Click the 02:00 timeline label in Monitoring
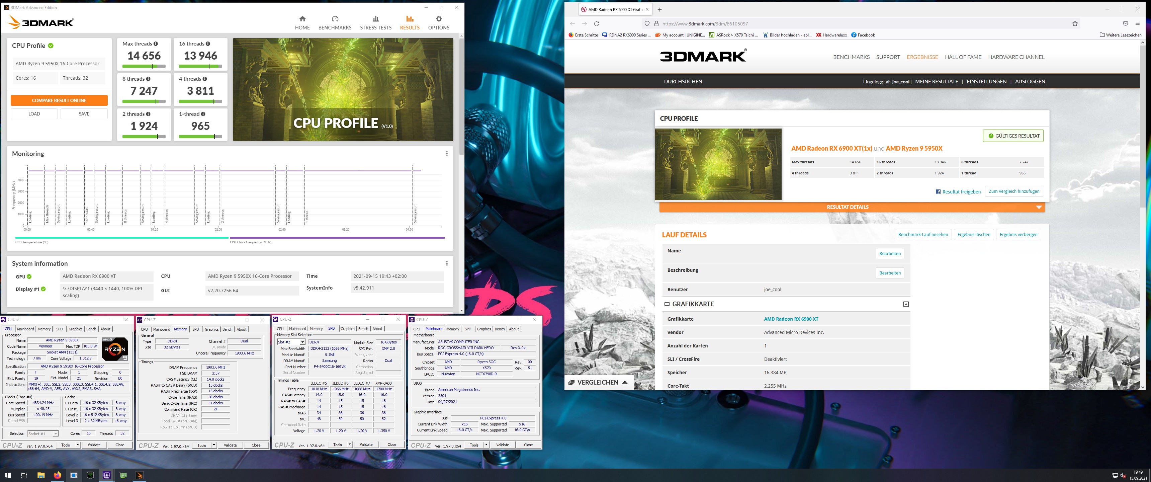1151x482 pixels. [218, 230]
